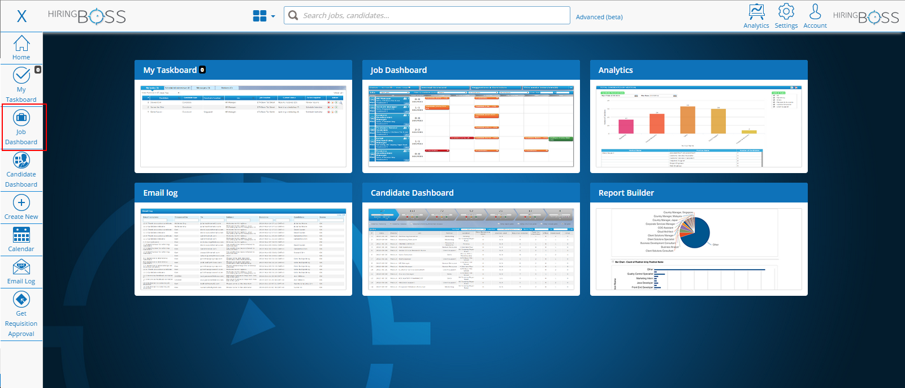Open the Candidate Dashboard tile thumbnail

coord(471,249)
